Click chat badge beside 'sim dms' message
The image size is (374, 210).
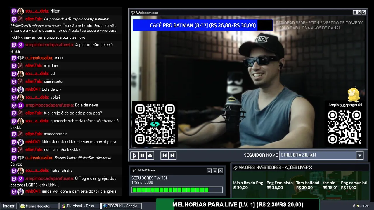click(14, 66)
